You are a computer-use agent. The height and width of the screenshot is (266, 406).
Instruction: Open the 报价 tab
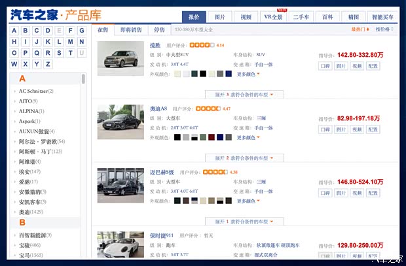click(x=194, y=17)
